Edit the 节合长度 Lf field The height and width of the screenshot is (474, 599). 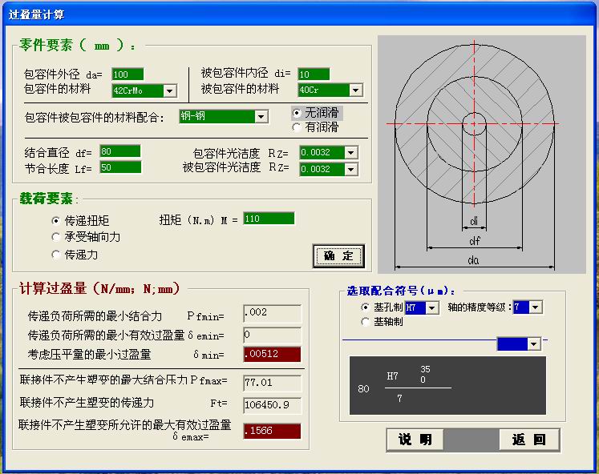point(120,167)
